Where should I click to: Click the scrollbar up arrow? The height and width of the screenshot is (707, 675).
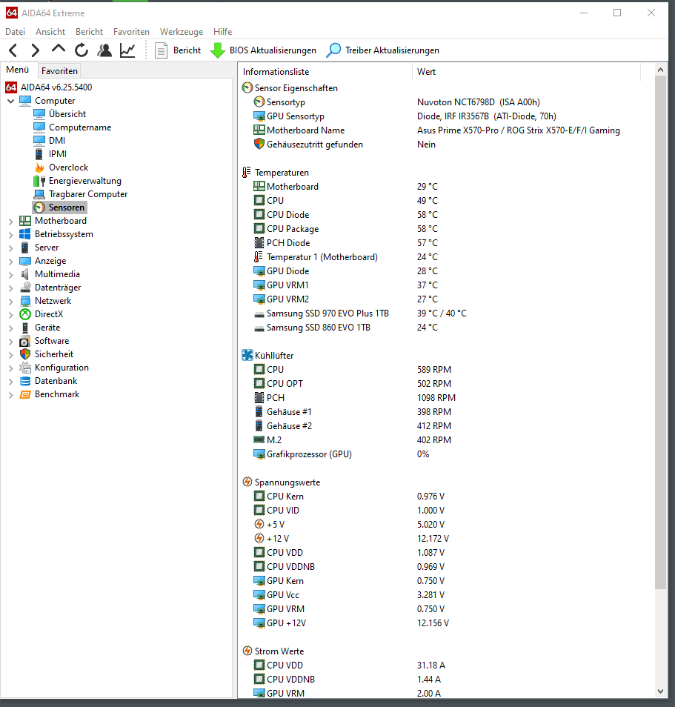tap(660, 70)
